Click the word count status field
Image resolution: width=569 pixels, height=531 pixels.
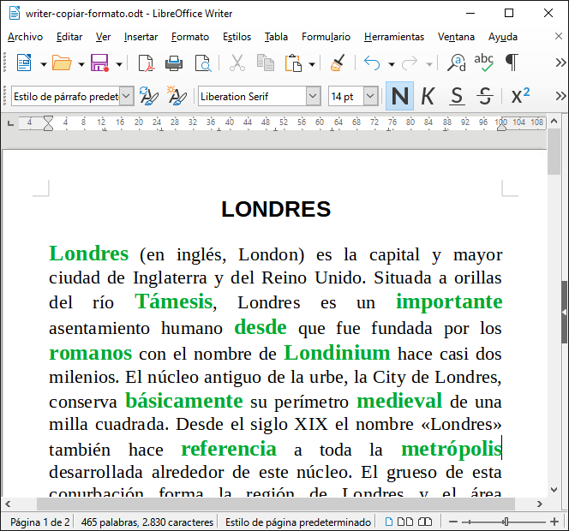click(147, 522)
